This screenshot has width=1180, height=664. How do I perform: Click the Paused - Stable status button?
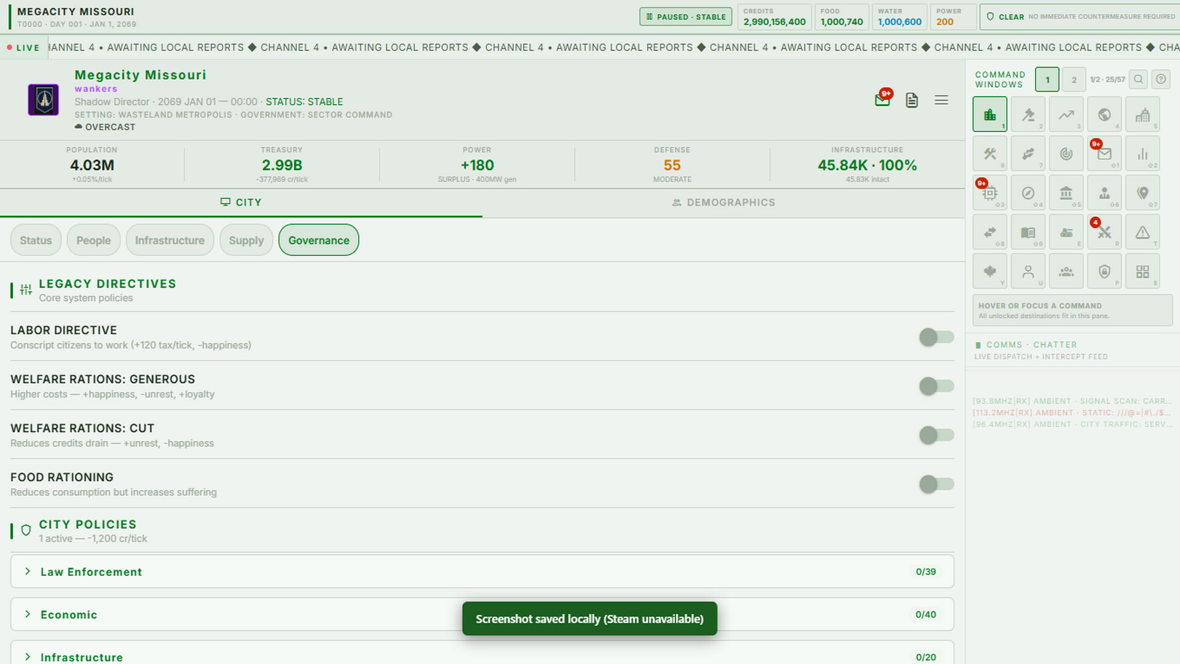686,17
